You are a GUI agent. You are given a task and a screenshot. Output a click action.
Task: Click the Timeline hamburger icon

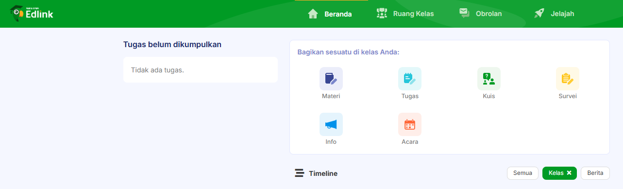pos(300,173)
